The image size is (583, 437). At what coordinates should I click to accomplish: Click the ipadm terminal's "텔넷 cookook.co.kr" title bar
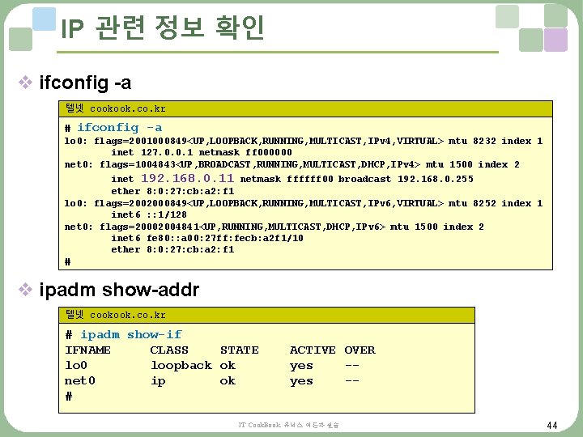pos(266,315)
